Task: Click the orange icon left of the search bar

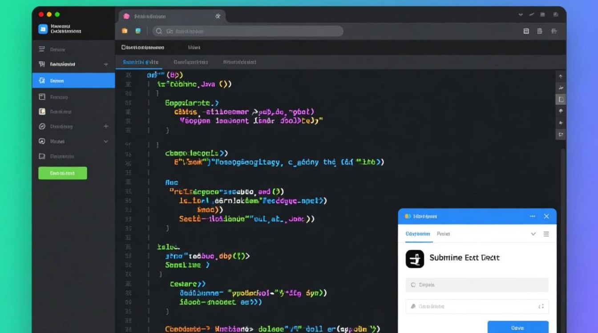Action: pyautogui.click(x=125, y=31)
